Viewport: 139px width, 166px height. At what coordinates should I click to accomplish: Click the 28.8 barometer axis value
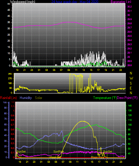pyautogui.click(x=129, y=65)
